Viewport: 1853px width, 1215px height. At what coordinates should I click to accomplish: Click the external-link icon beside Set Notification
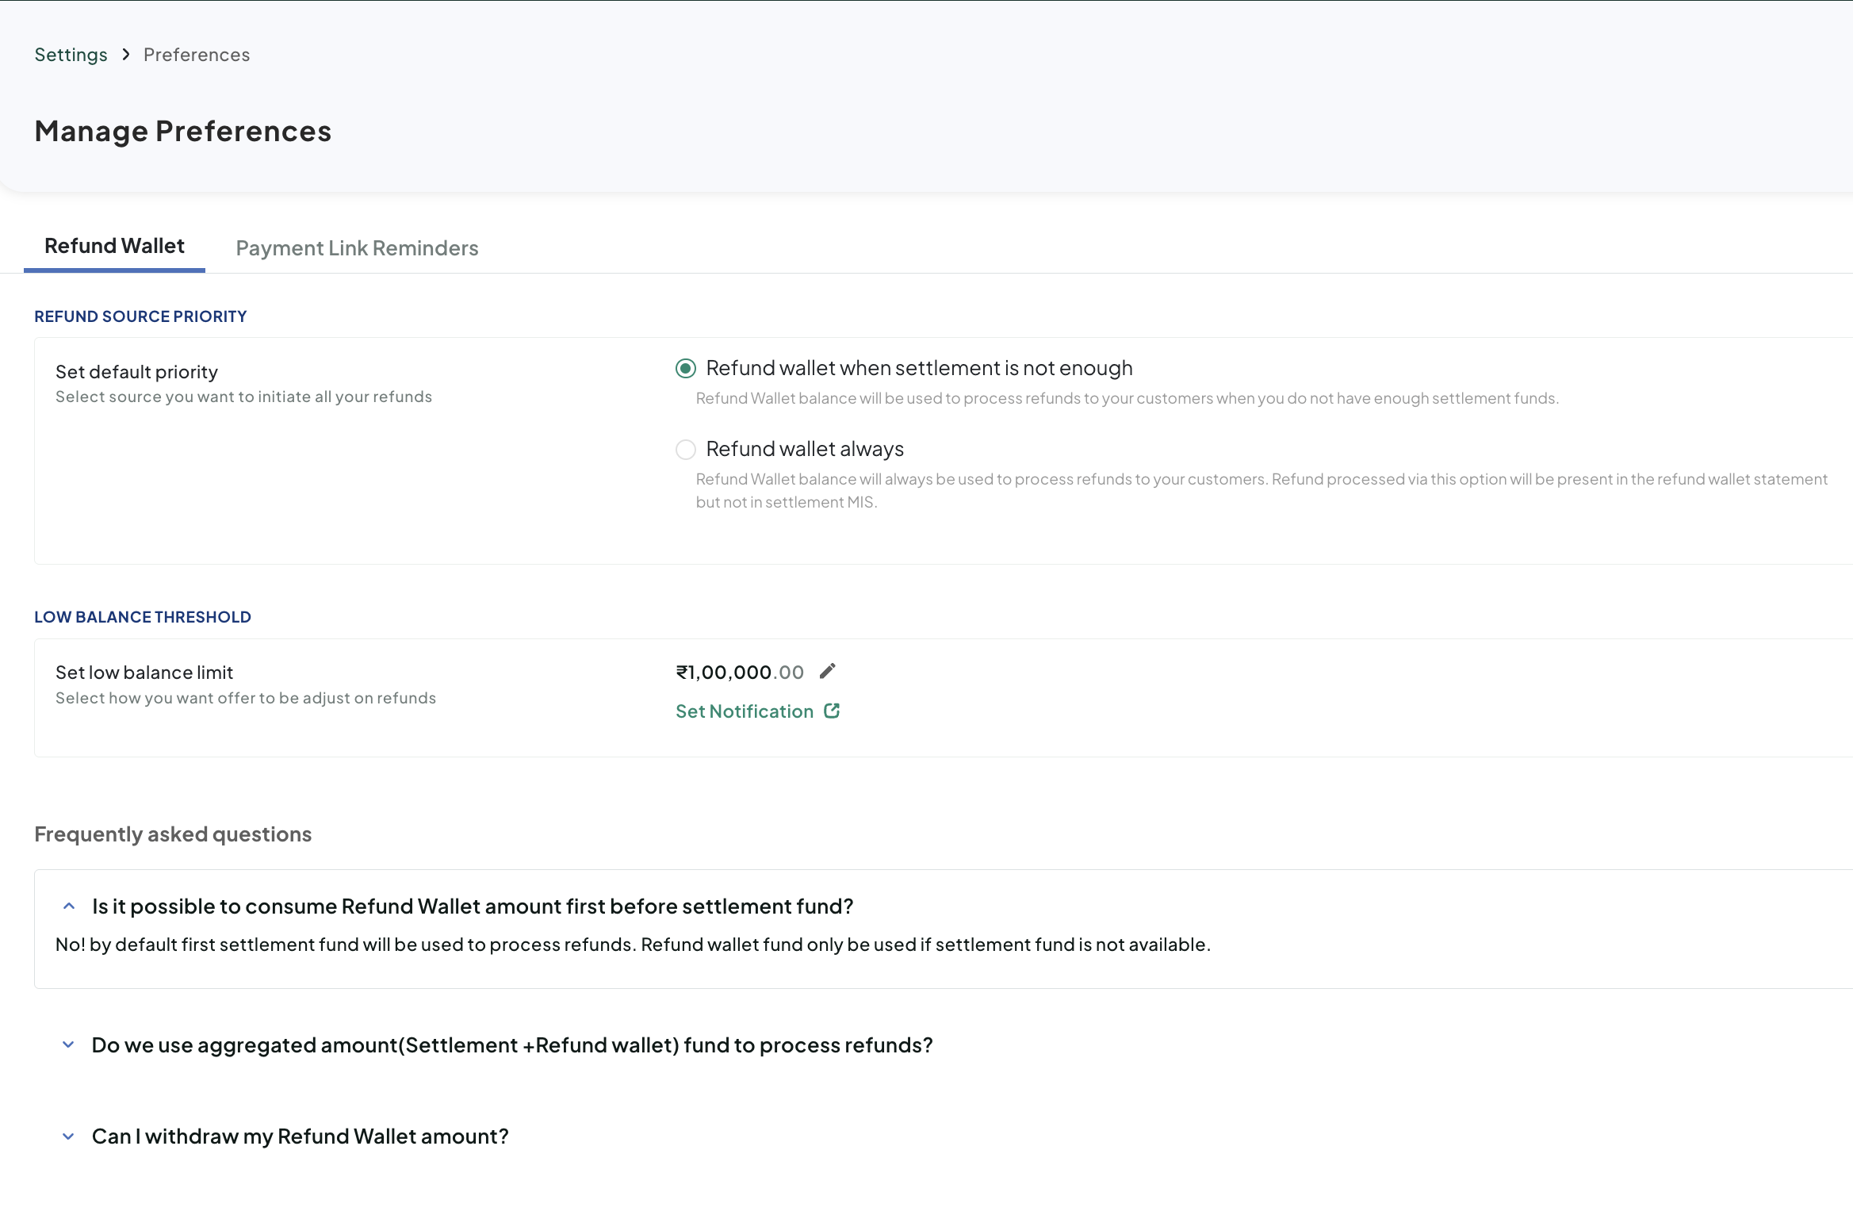(832, 711)
